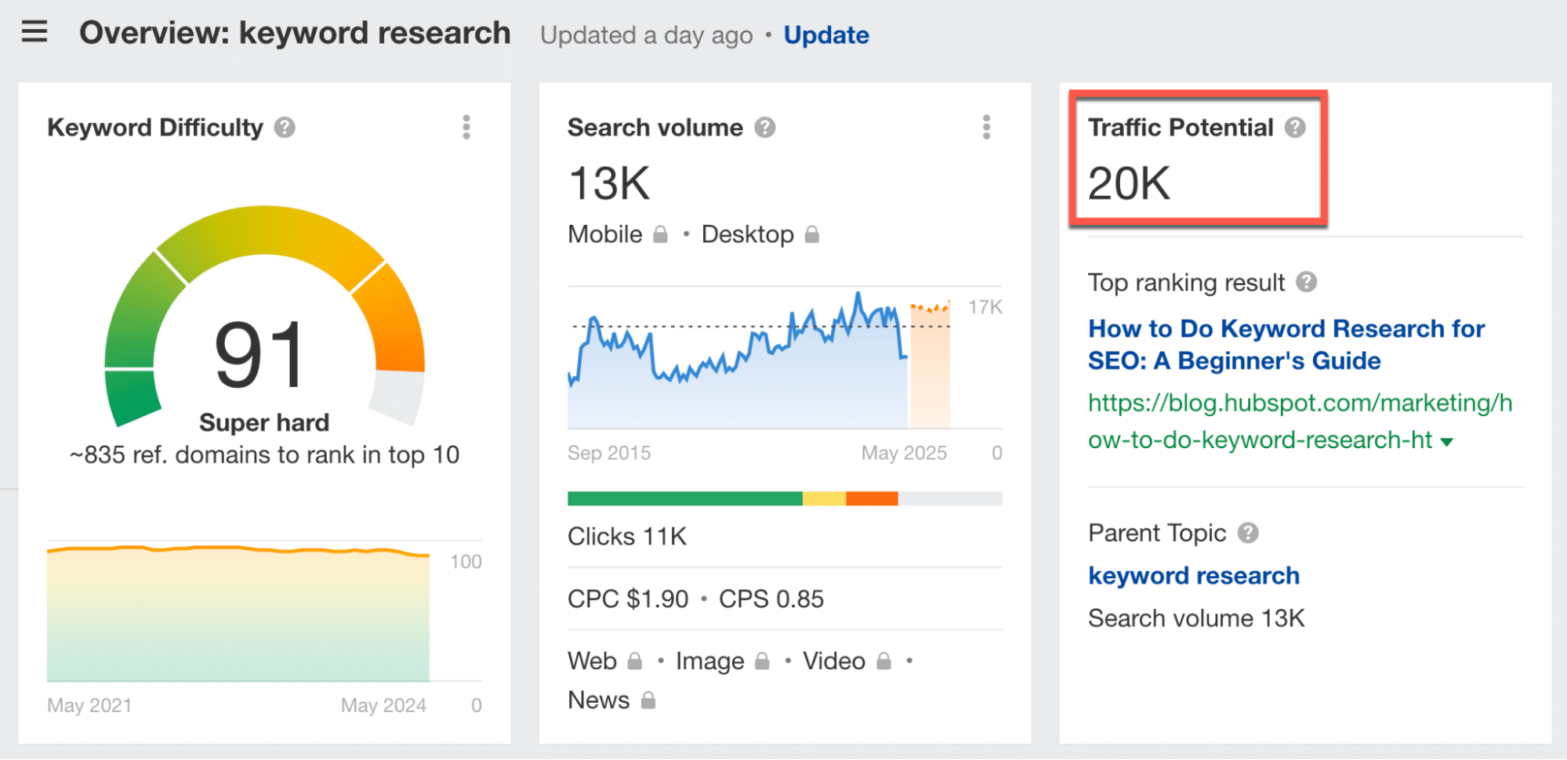Viewport: 1567px width, 760px height.
Task: Click the Overview: keyword research heading
Action: point(295,33)
